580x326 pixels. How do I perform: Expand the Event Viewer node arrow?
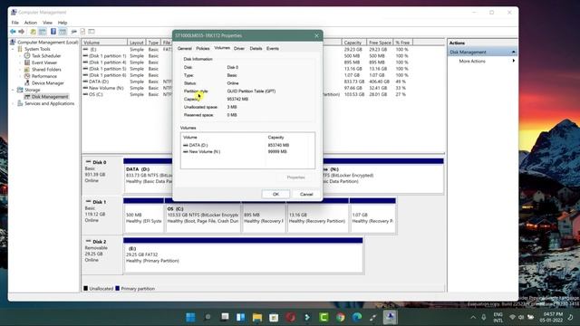pyautogui.click(x=20, y=62)
